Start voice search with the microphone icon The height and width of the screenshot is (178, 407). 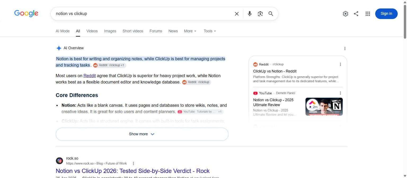click(249, 14)
